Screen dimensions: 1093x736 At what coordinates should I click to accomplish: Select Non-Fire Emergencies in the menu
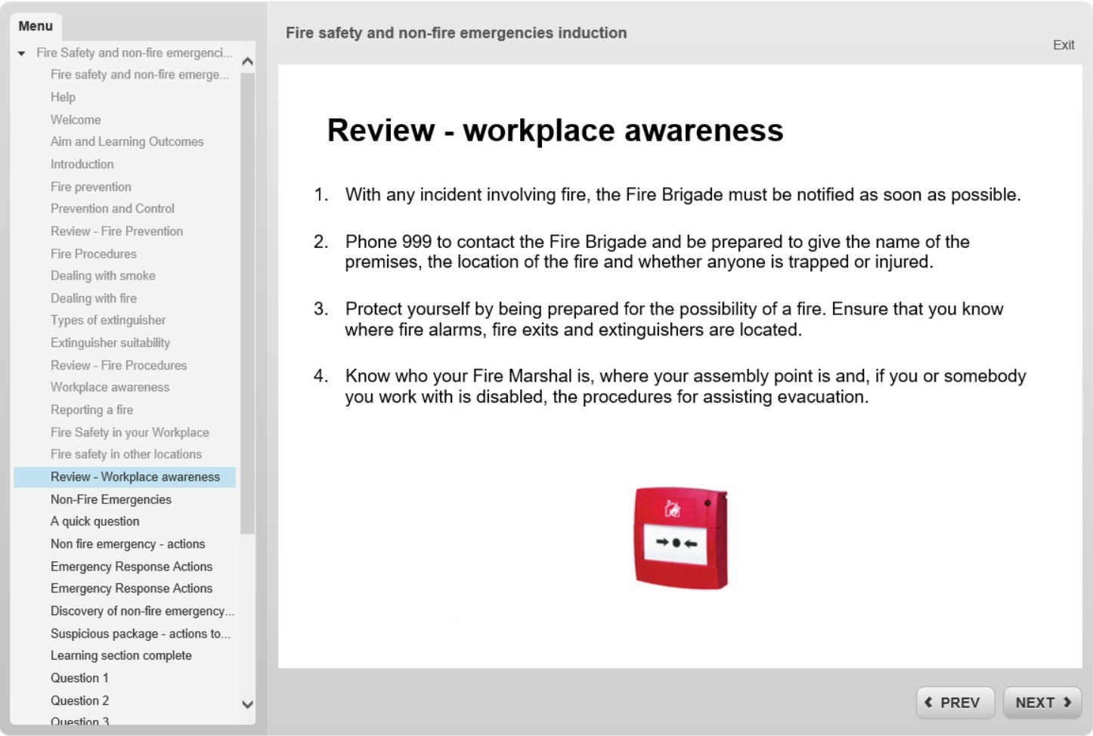(x=111, y=499)
